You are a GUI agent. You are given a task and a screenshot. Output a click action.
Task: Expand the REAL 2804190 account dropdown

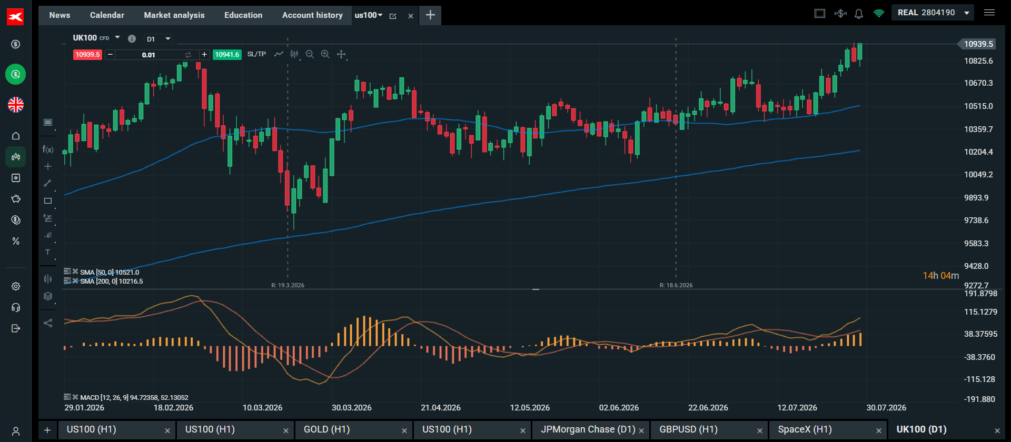[967, 13]
